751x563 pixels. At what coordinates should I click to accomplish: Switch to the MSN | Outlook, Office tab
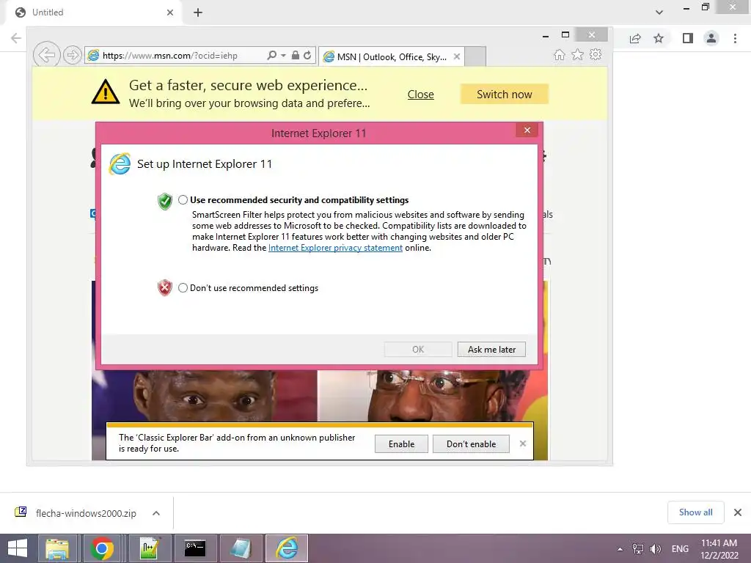tap(392, 56)
